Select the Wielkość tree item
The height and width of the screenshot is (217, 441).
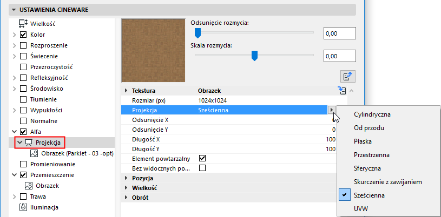pos(43,24)
